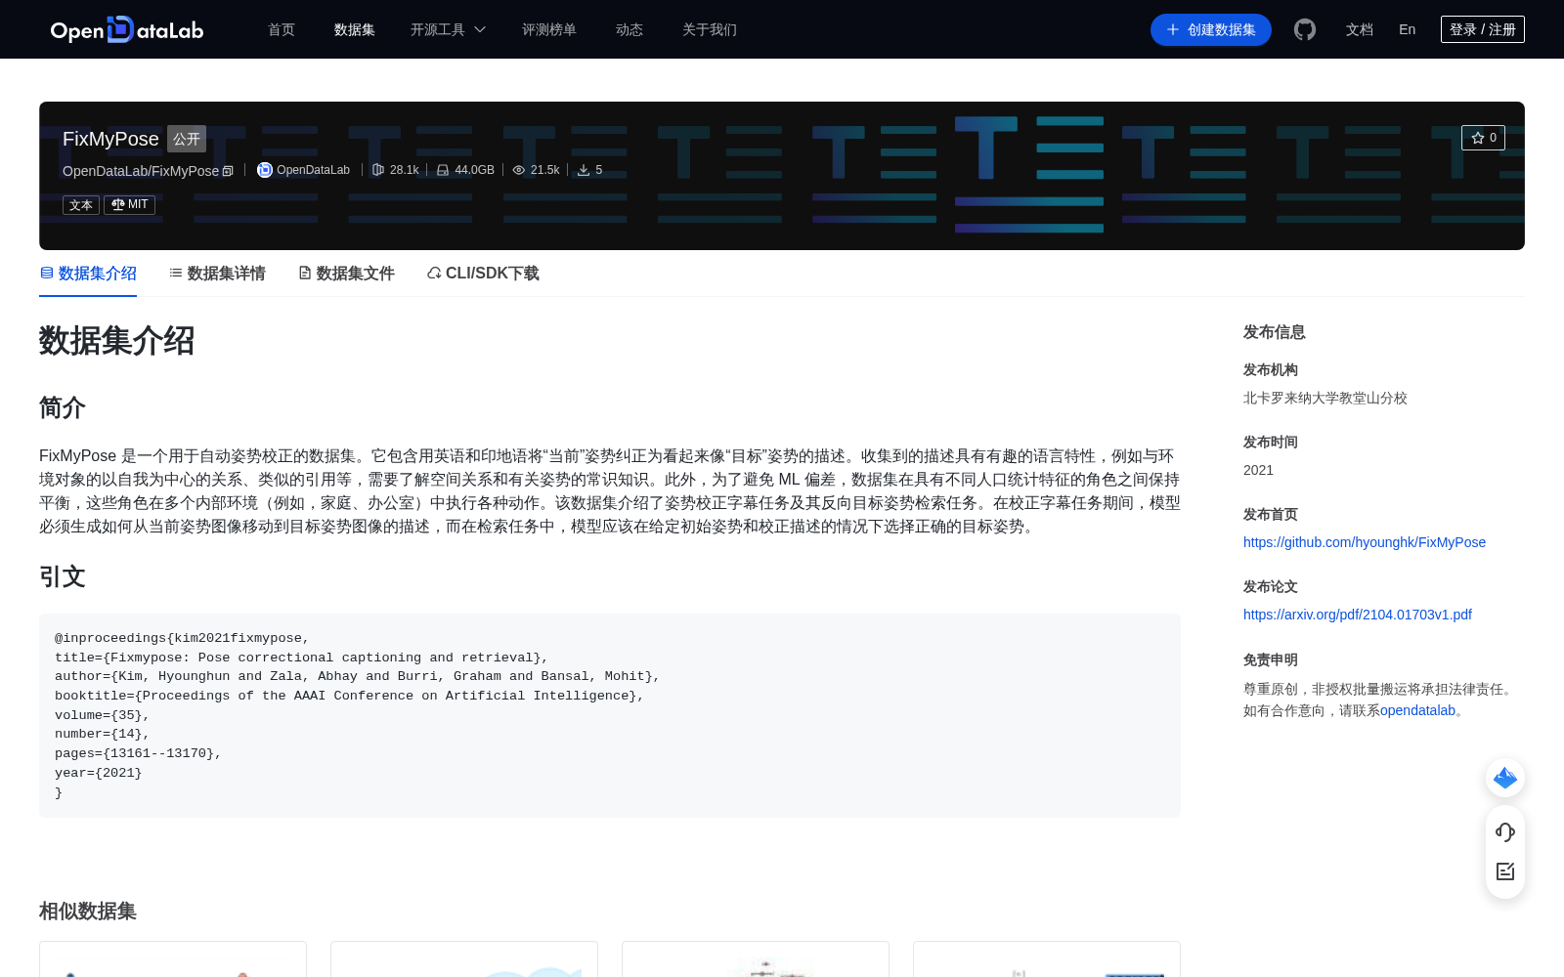Click the 2021 publish year text
1564x977 pixels.
click(x=1258, y=470)
